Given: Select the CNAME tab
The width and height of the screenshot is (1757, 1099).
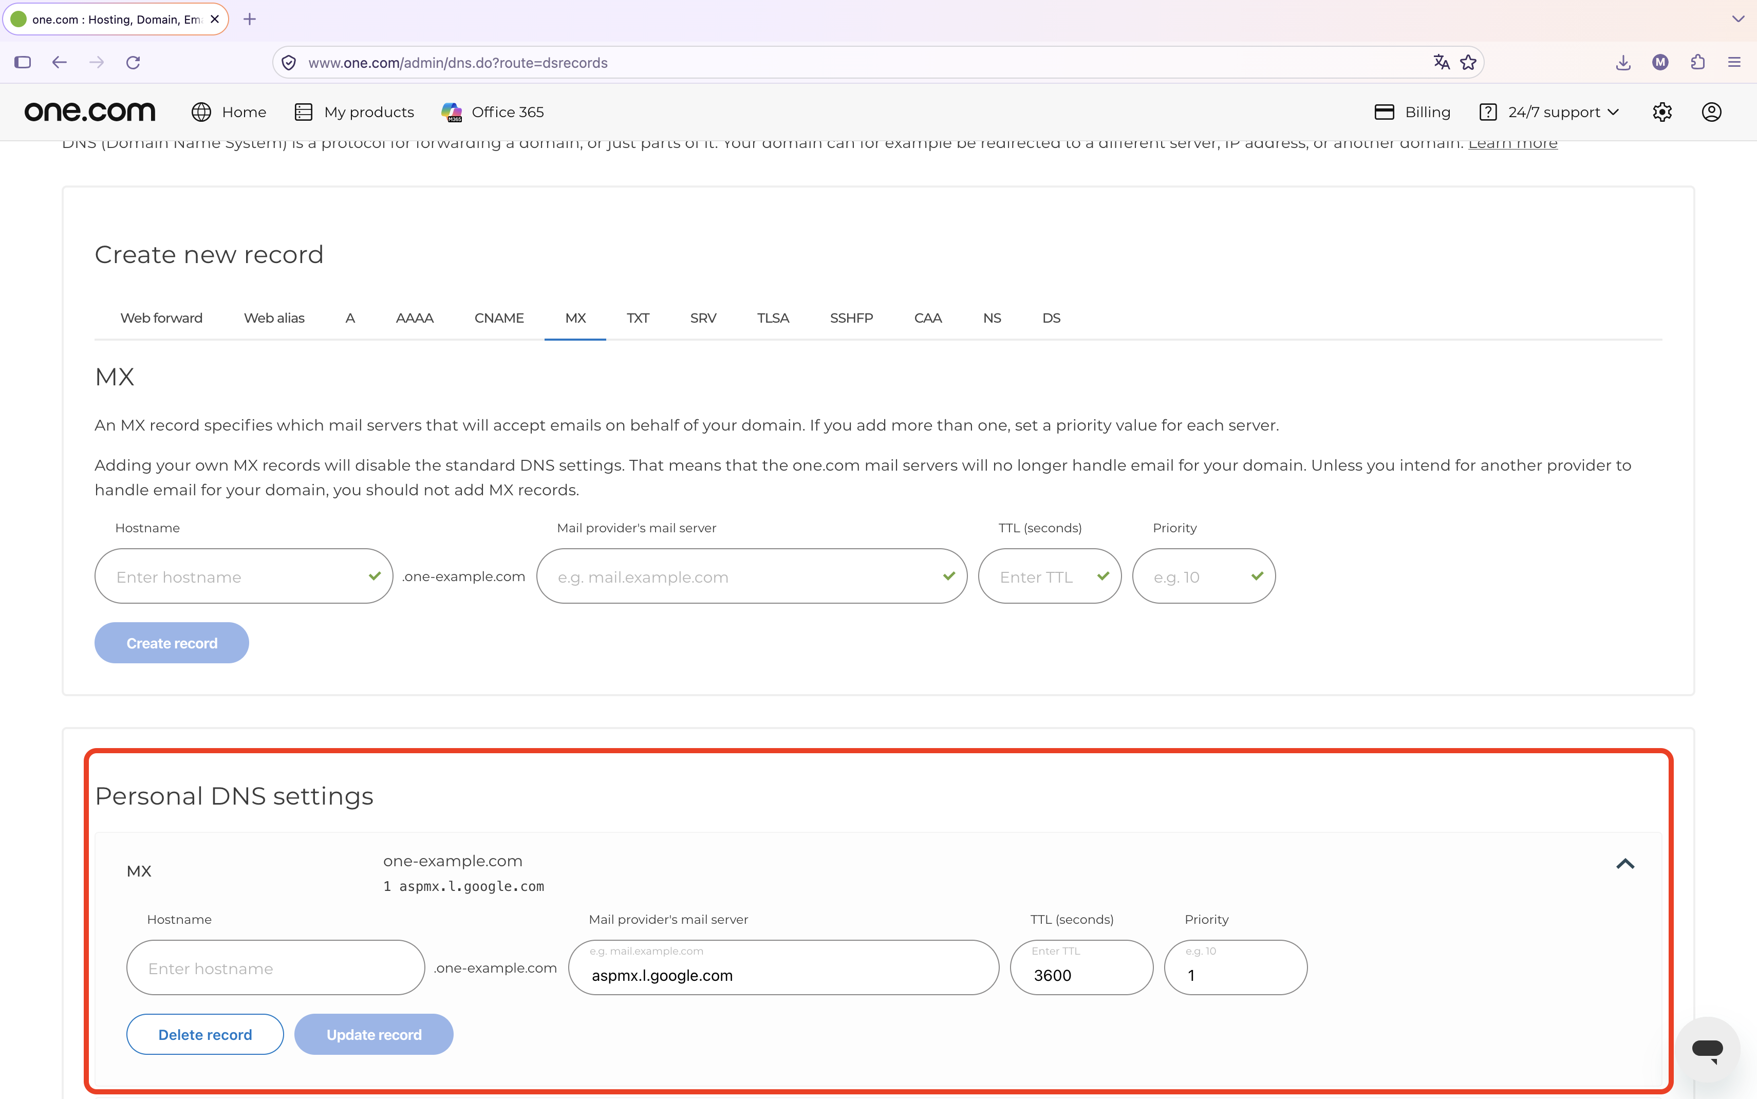Looking at the screenshot, I should tap(499, 318).
